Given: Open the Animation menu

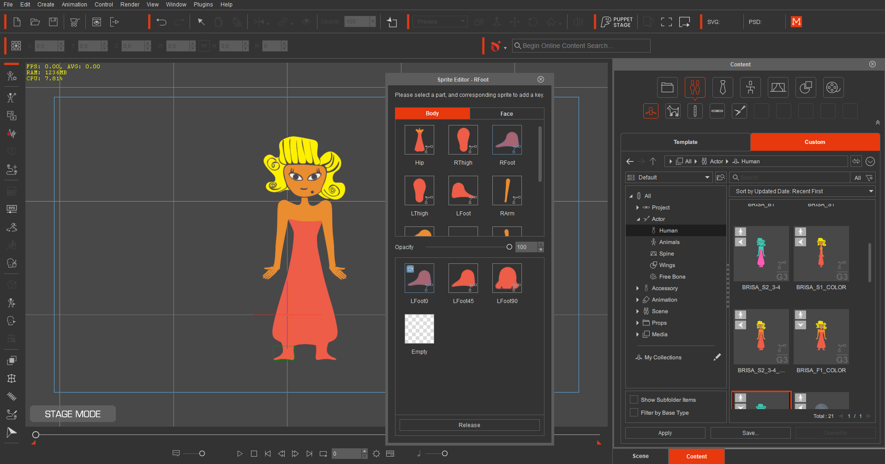Looking at the screenshot, I should [x=74, y=4].
